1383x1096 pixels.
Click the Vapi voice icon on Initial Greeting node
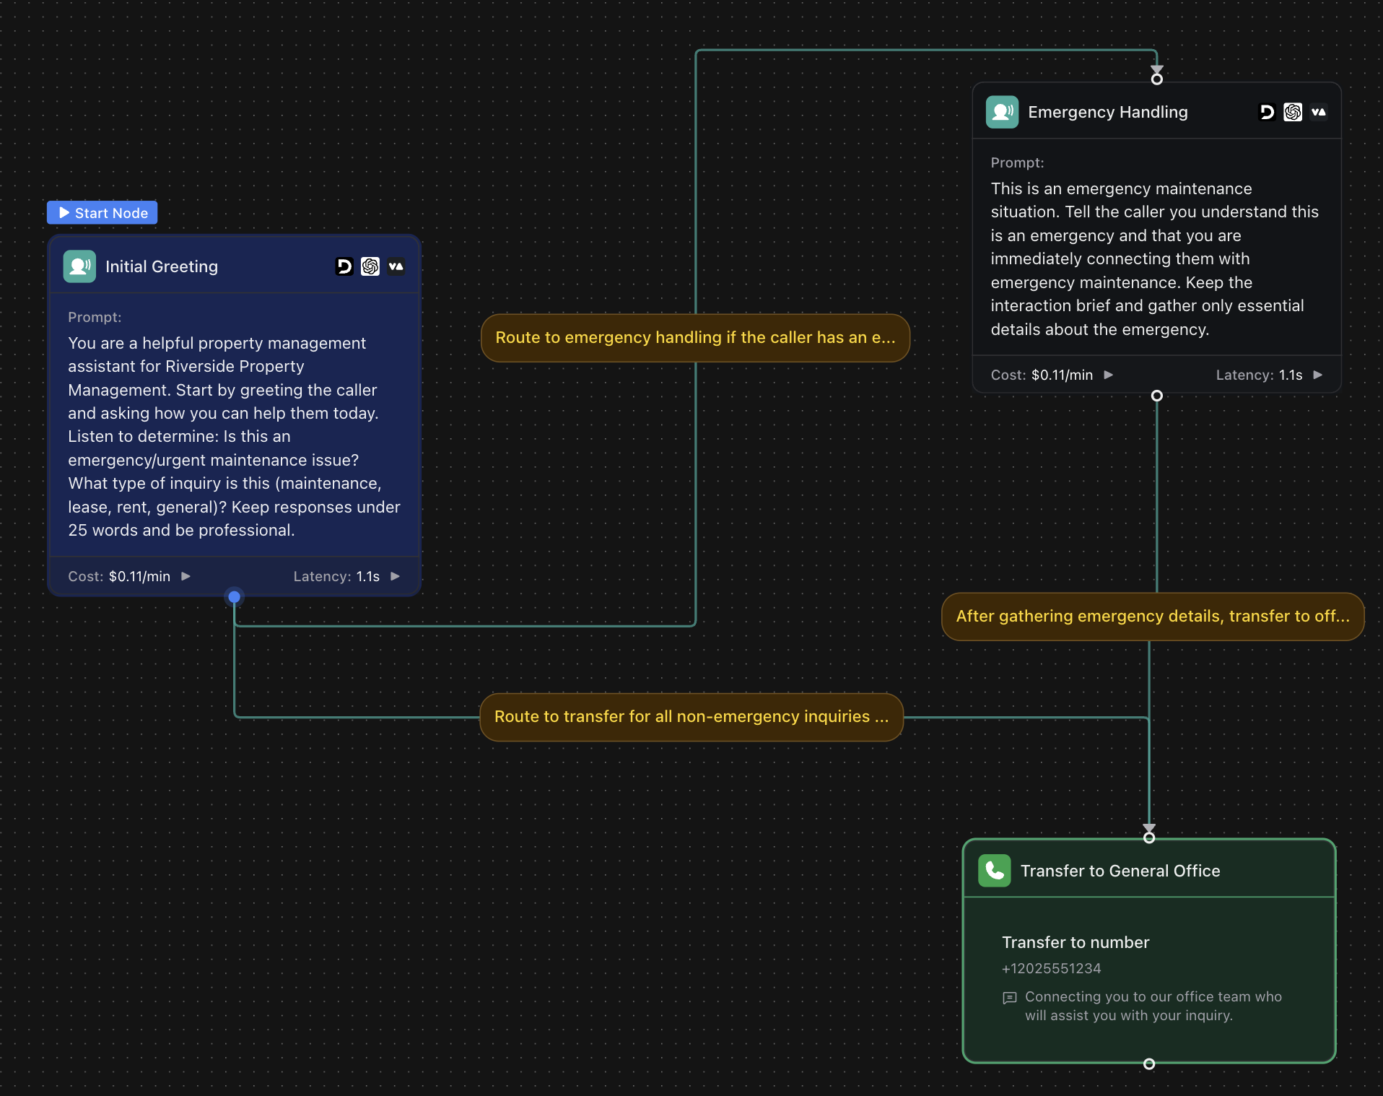pos(396,266)
